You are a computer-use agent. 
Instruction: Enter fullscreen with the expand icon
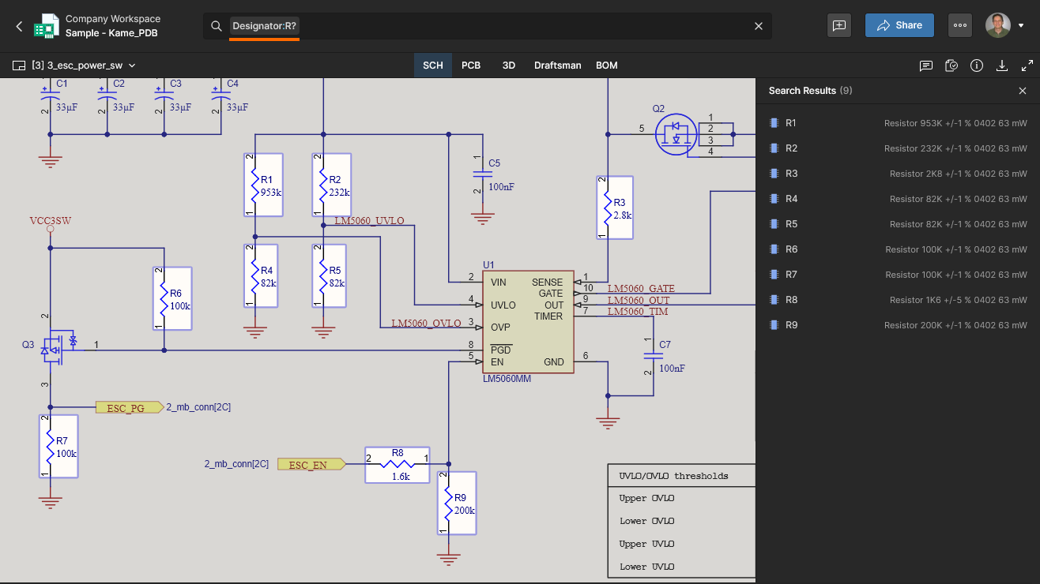coord(1027,66)
